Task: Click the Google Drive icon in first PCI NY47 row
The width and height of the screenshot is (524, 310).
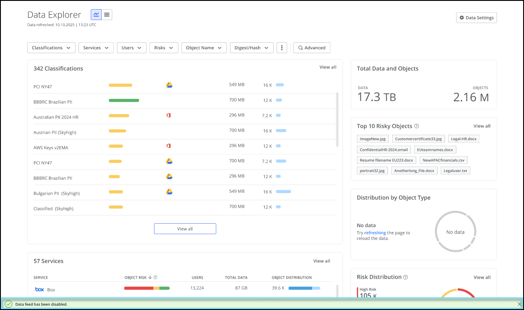Action: pos(169,85)
